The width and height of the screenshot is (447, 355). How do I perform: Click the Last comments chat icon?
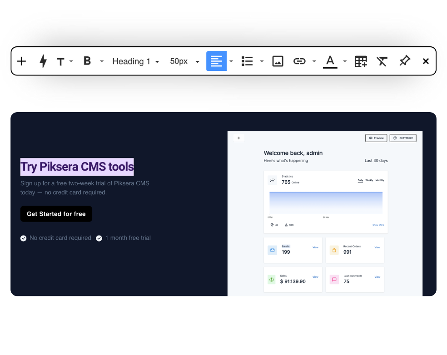click(334, 280)
